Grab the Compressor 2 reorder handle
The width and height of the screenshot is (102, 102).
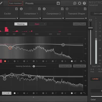53,9
